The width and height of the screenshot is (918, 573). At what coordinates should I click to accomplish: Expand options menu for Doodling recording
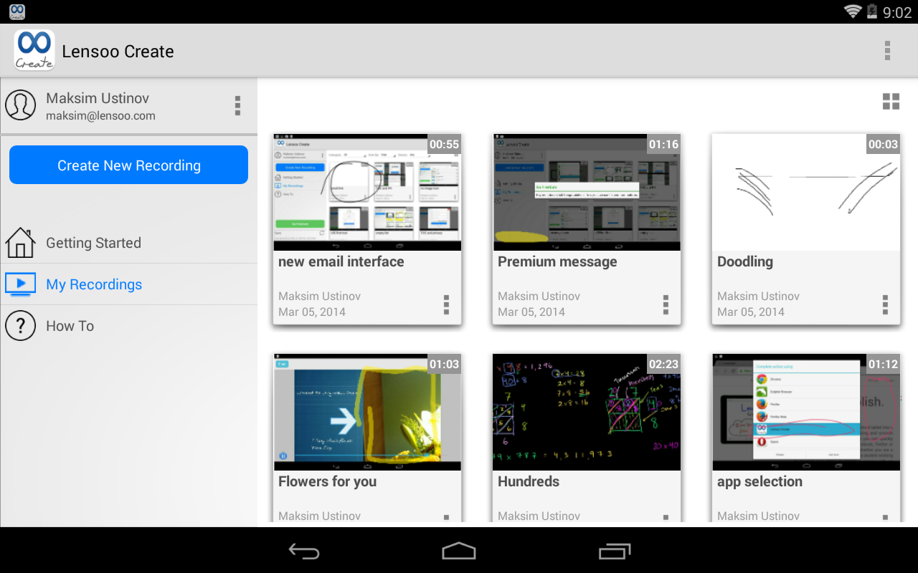[x=885, y=304]
